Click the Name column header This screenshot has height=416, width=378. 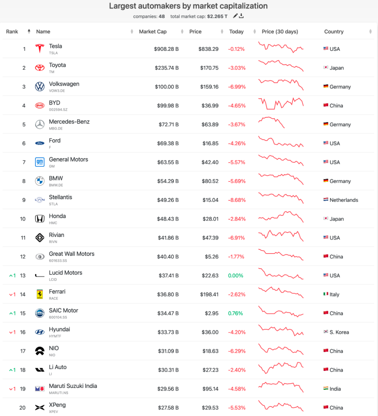tap(43, 32)
